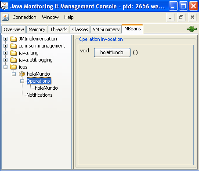Restore the internal frame window
This screenshot has width=199, height=171.
[181, 17]
